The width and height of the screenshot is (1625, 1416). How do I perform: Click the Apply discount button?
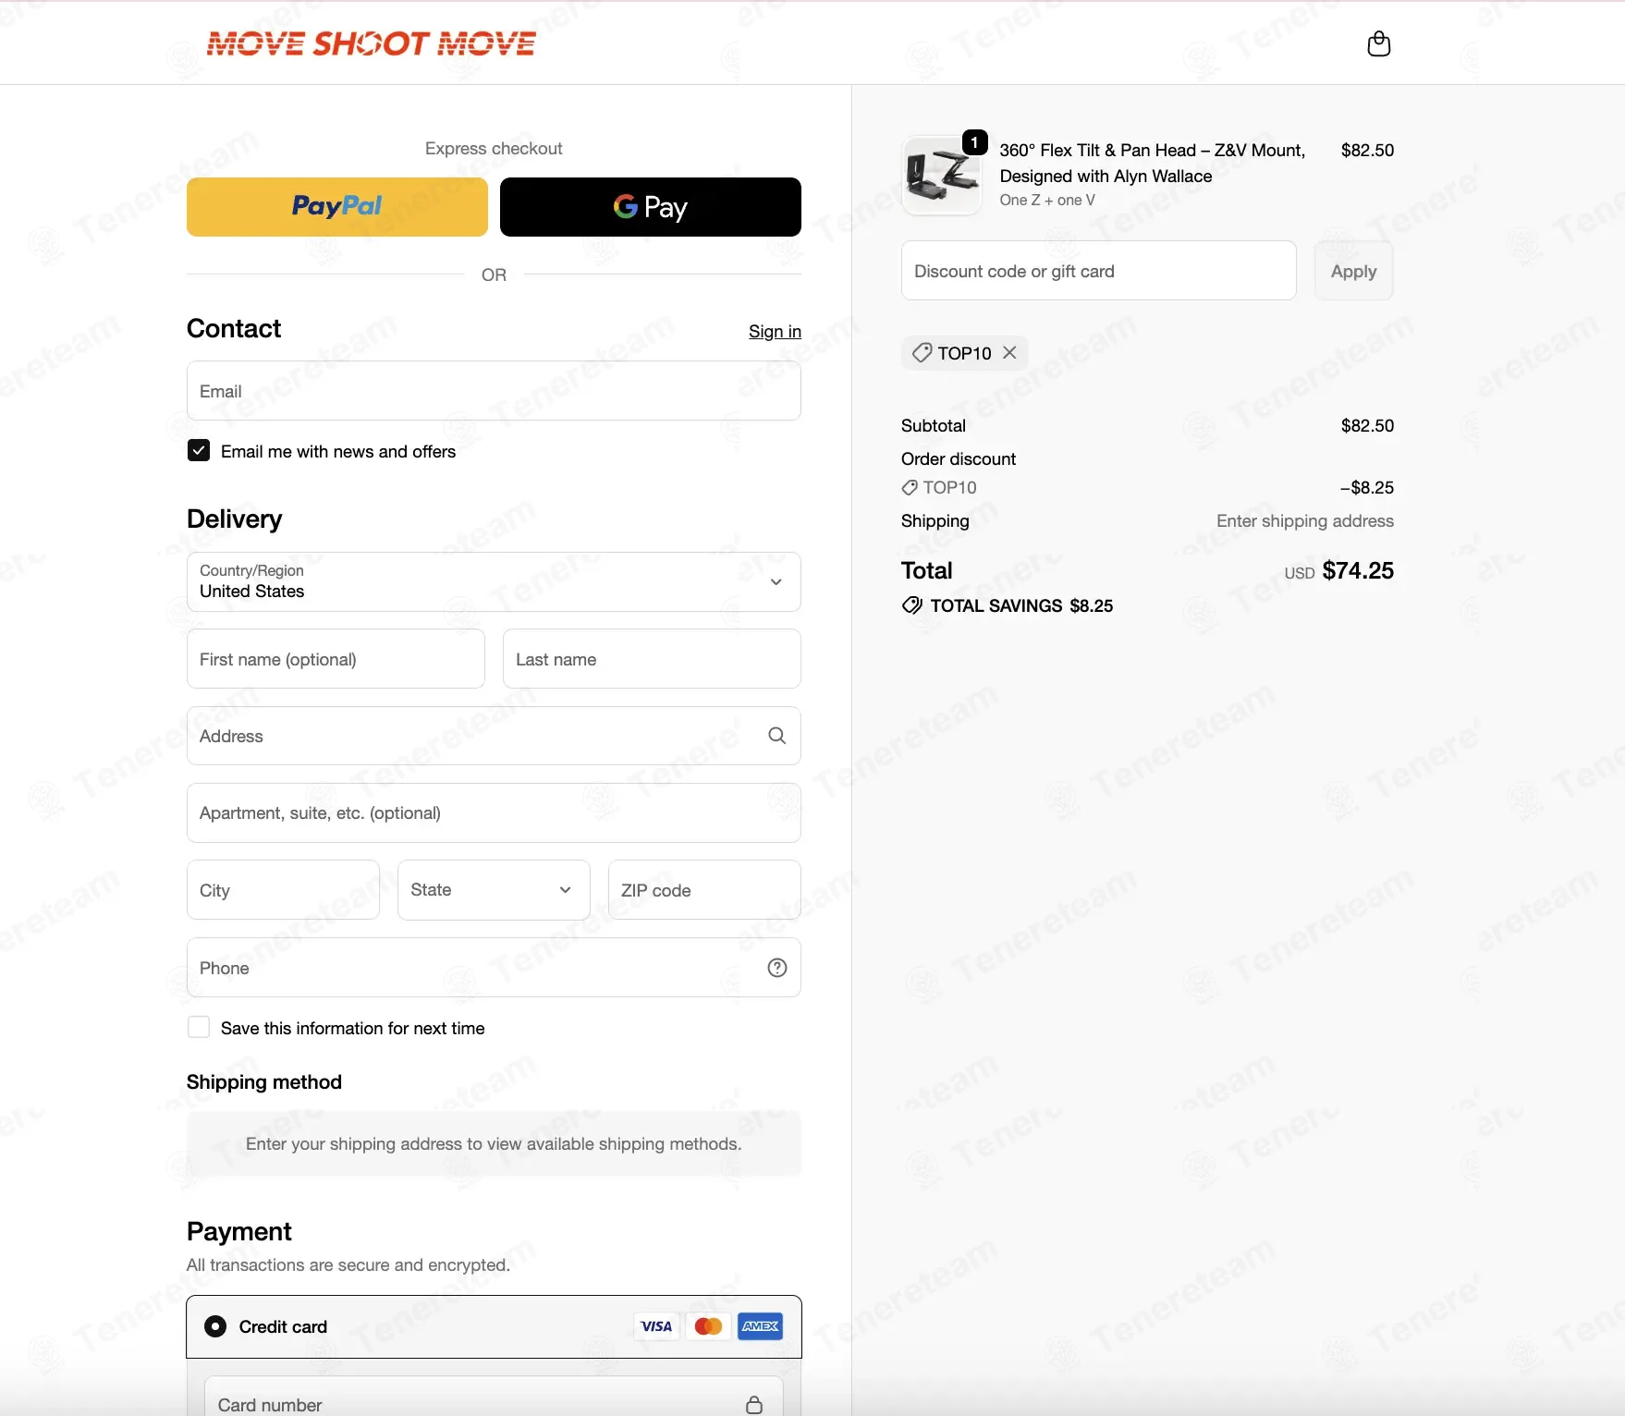point(1353,271)
